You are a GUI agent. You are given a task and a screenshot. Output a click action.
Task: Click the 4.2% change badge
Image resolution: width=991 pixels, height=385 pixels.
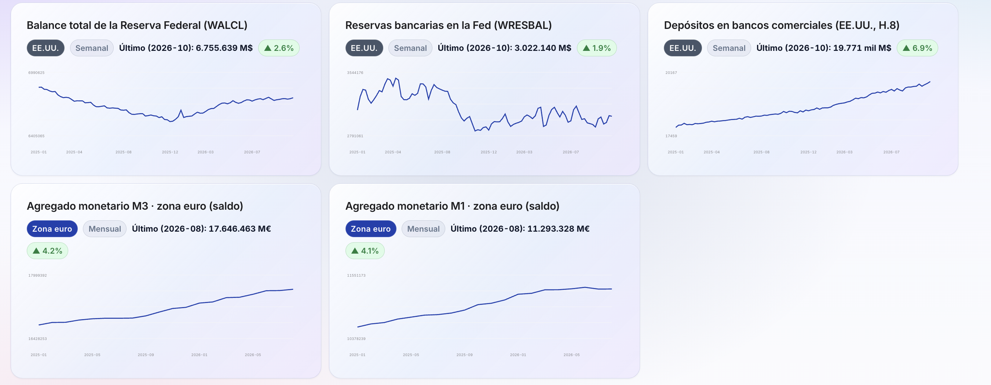(x=47, y=251)
